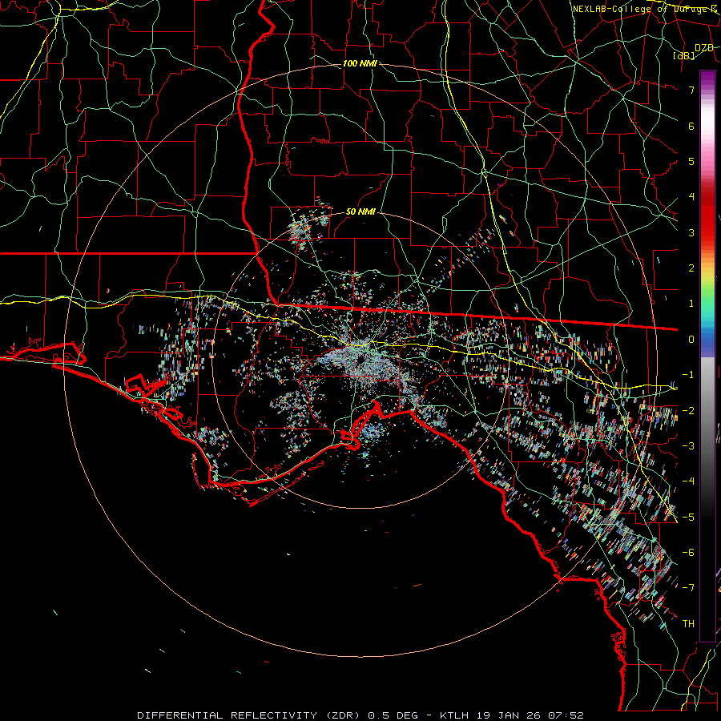Click the -4 value on color scale
Screen dimensions: 721x721
[688, 481]
